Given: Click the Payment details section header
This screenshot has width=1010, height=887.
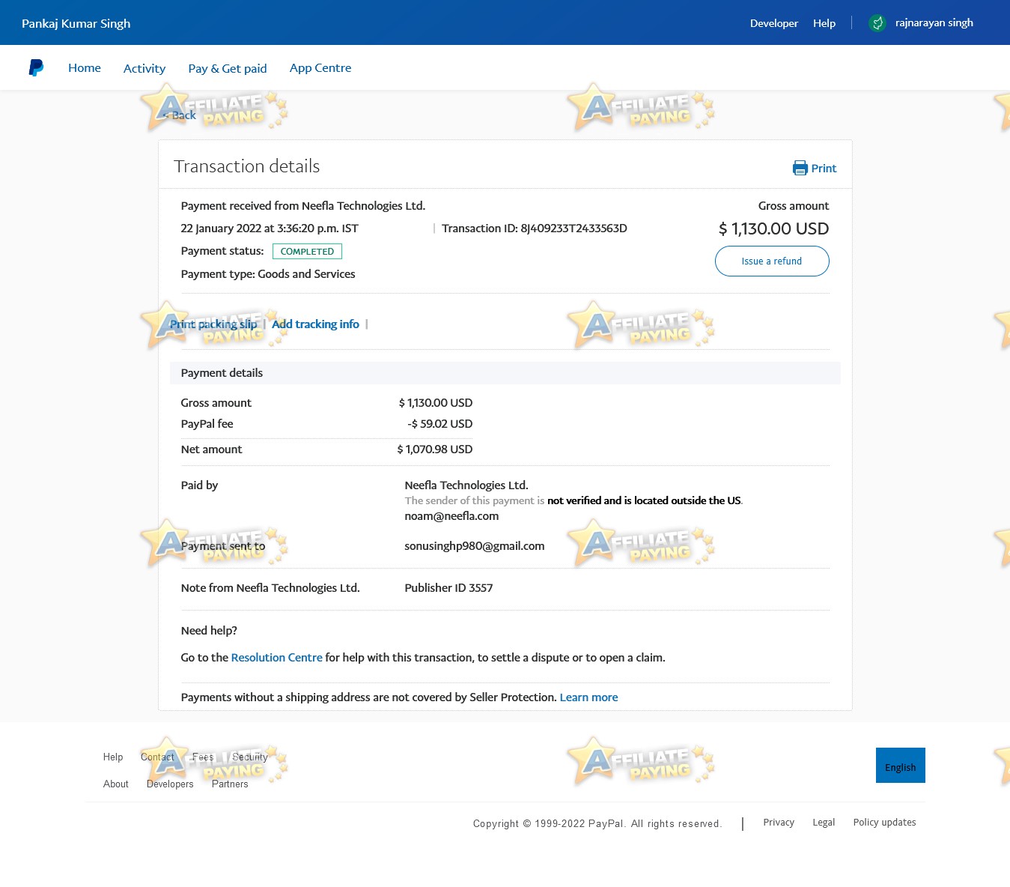Looking at the screenshot, I should pyautogui.click(x=505, y=373).
